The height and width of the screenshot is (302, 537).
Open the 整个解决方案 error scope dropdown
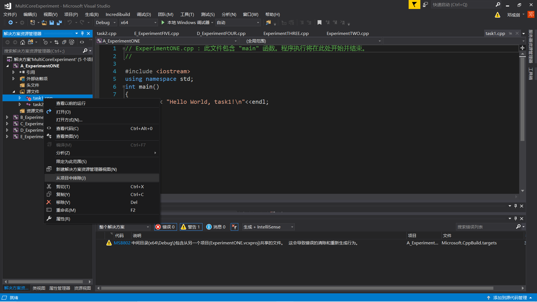point(124,227)
